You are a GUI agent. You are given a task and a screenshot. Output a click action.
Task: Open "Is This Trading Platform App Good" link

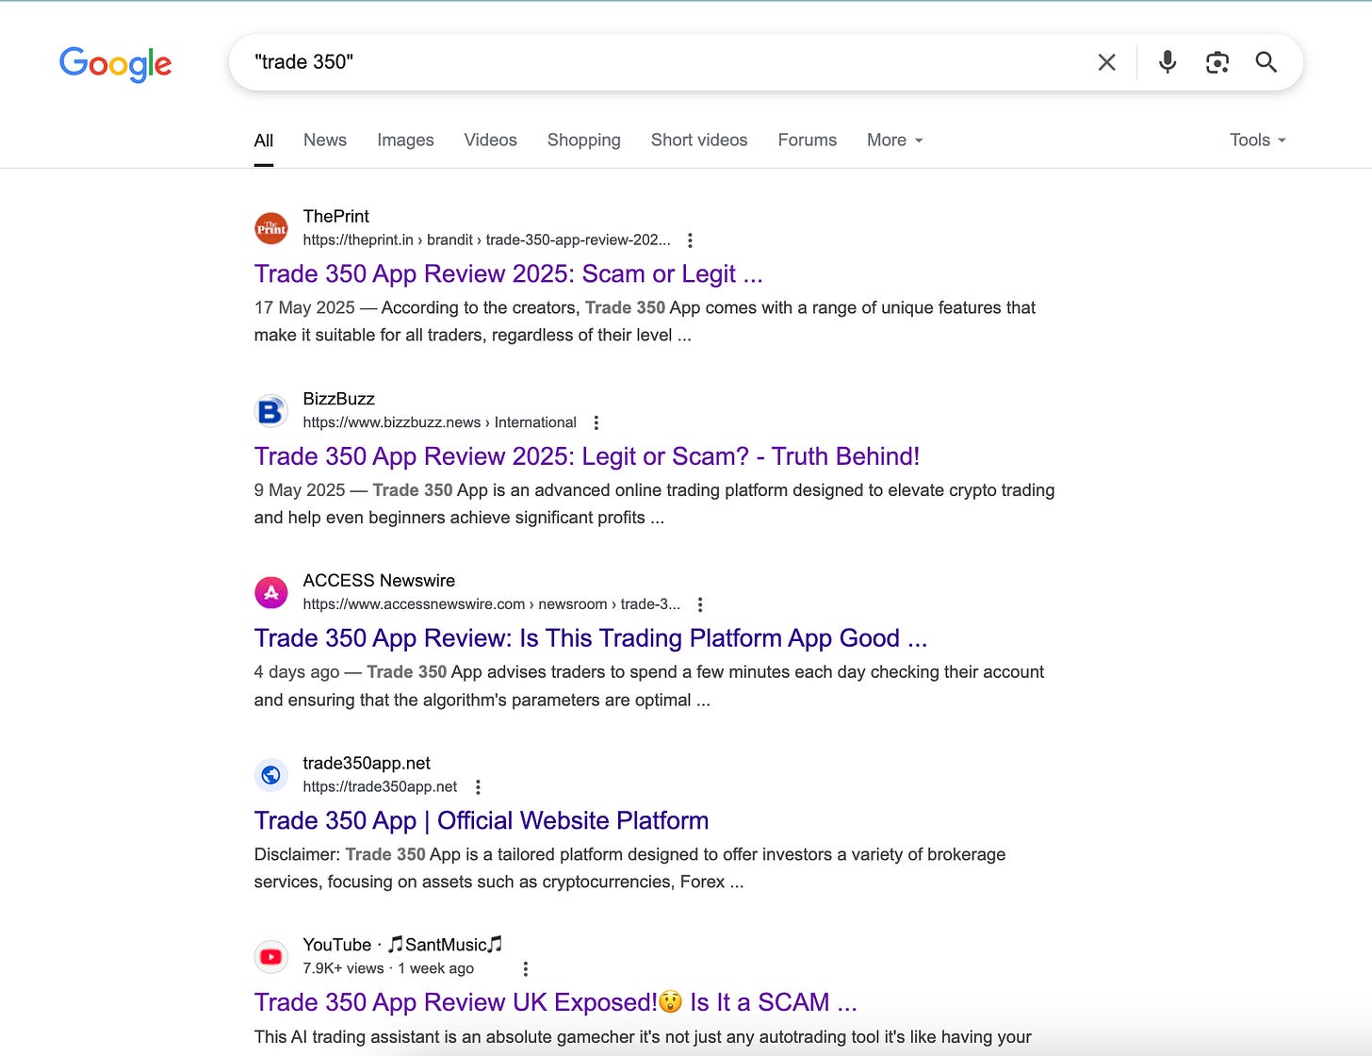(x=591, y=638)
